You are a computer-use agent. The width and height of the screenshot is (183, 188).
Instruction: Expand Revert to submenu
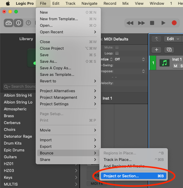point(68,81)
